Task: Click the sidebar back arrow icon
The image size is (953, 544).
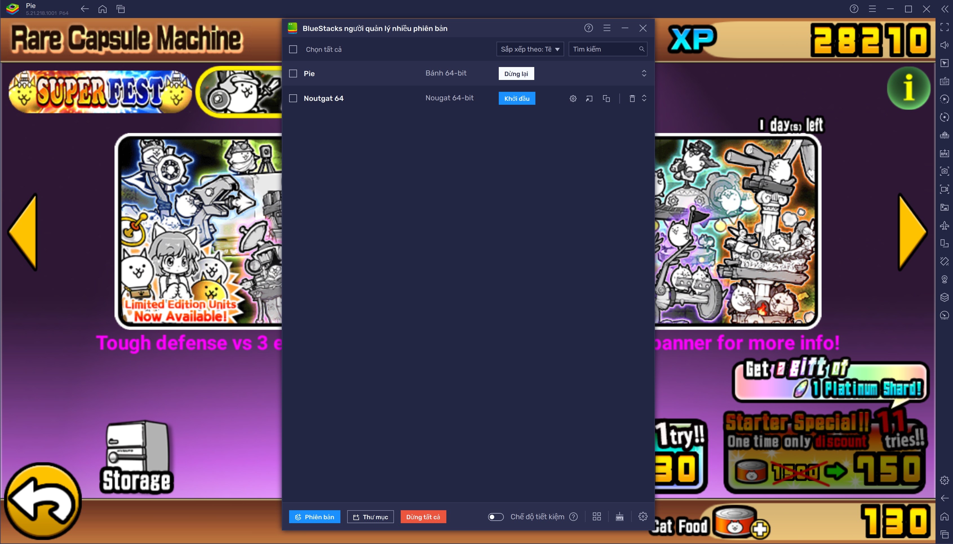Action: (x=944, y=498)
